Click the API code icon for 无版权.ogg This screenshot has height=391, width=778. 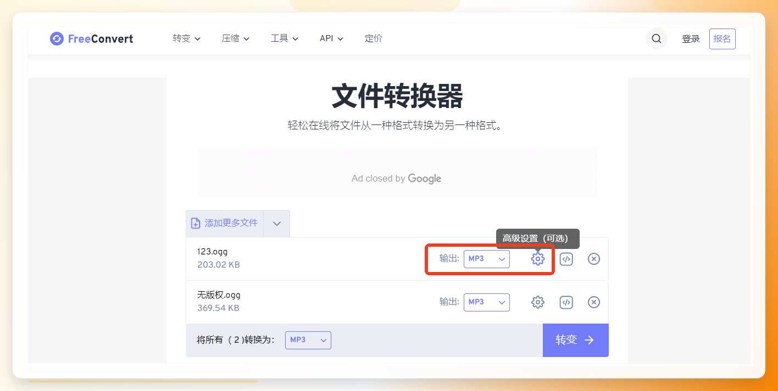click(x=566, y=302)
